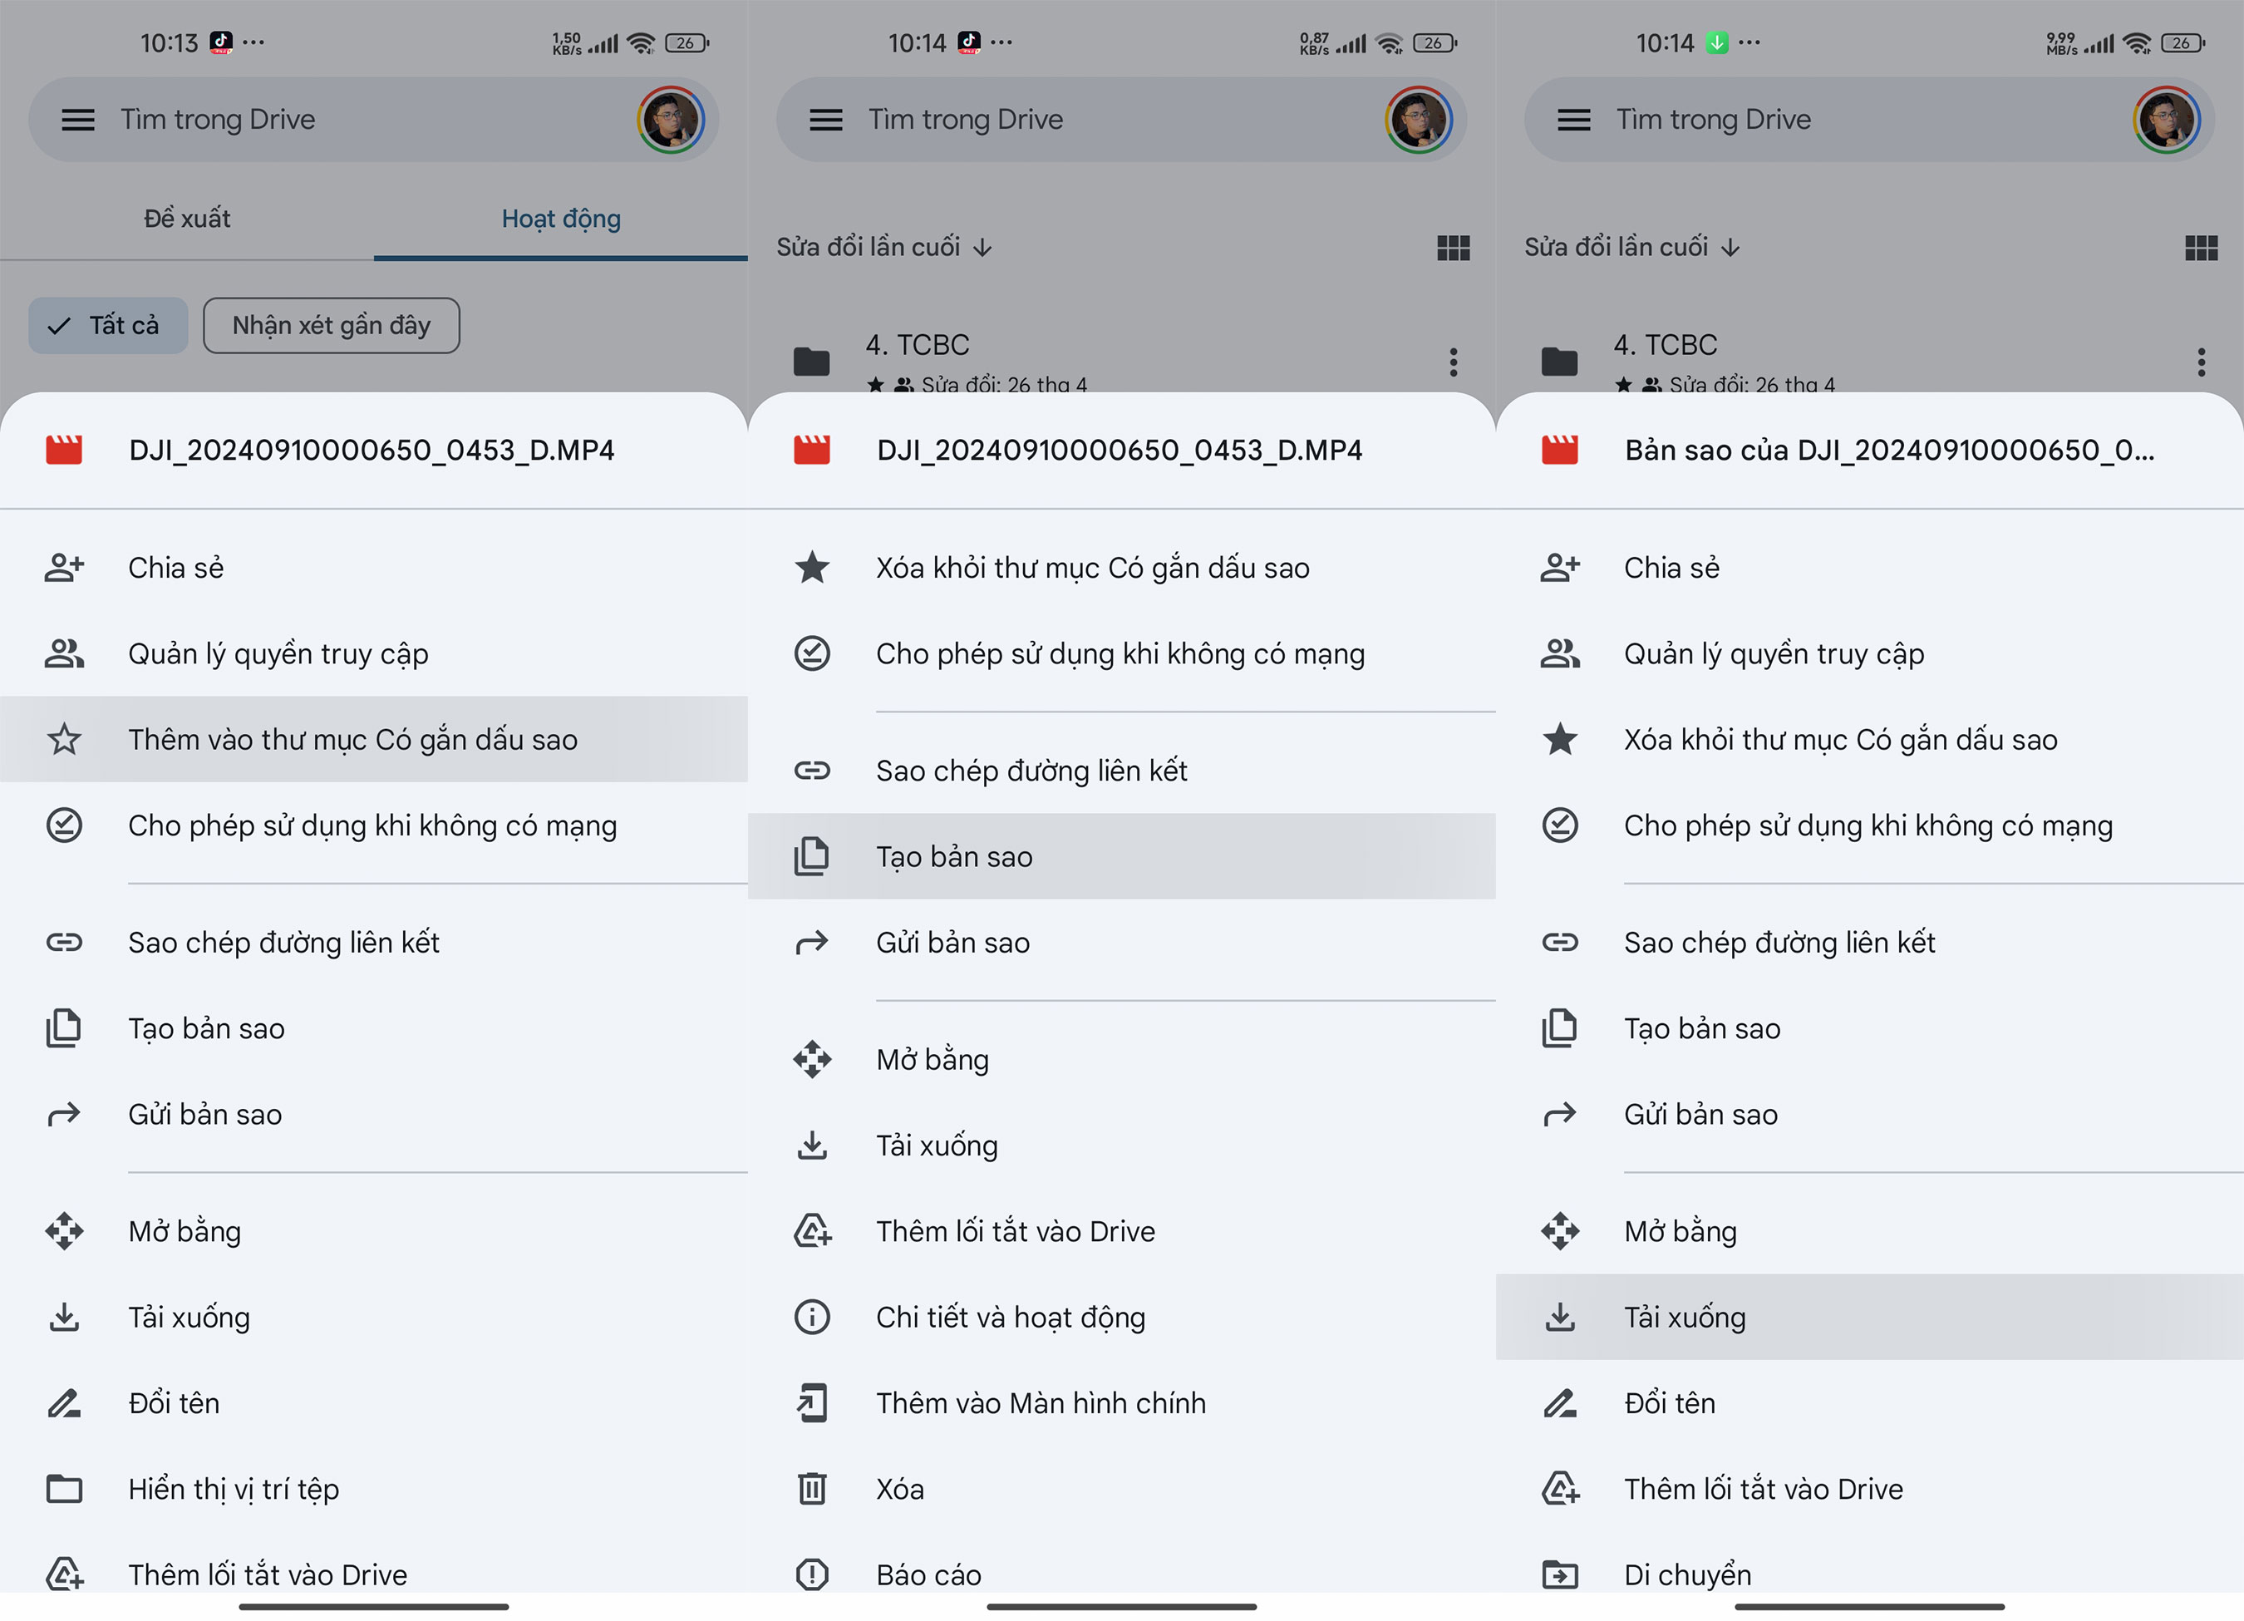Click the trash icon next to Xóa

click(811, 1488)
